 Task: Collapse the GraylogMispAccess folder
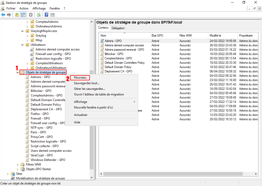pyautogui.click(x=23, y=31)
